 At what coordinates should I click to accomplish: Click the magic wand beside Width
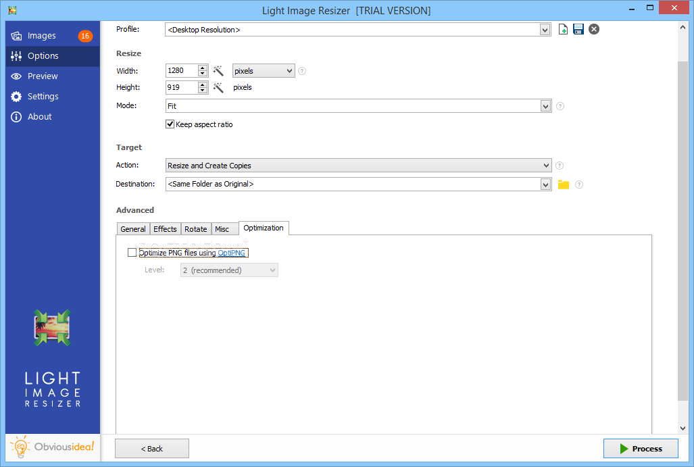click(x=218, y=71)
